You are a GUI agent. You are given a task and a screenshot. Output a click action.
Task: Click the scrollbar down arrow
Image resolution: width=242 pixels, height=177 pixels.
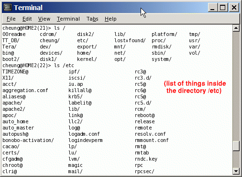[x=236, y=171]
